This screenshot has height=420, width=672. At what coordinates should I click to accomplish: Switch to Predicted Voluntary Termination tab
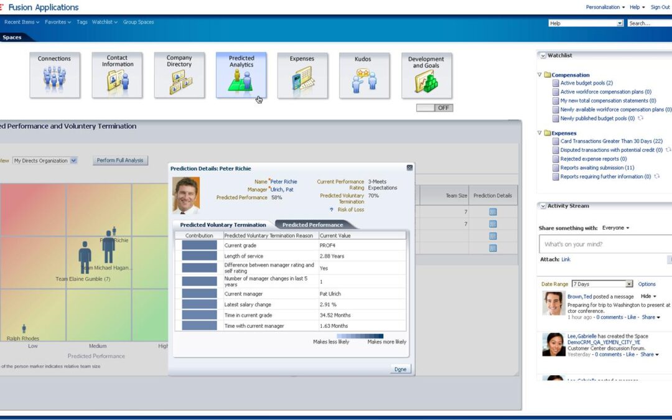point(223,225)
